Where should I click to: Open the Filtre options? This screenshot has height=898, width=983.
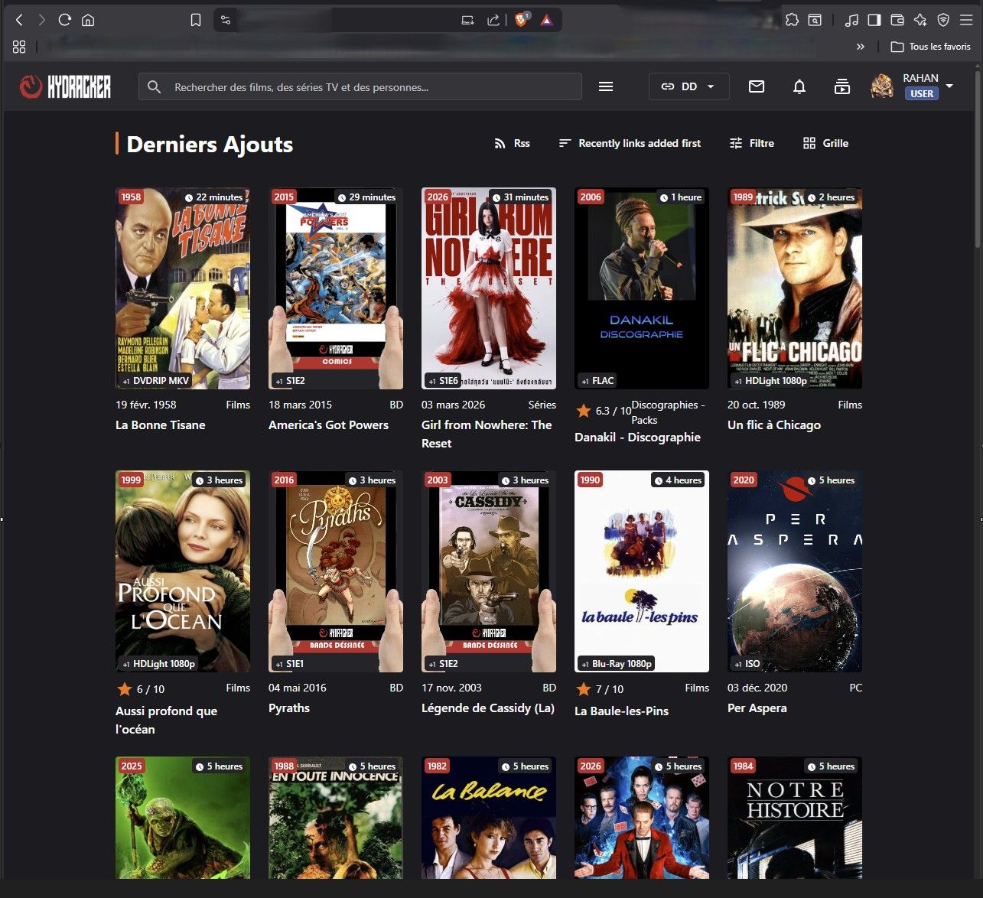point(752,144)
